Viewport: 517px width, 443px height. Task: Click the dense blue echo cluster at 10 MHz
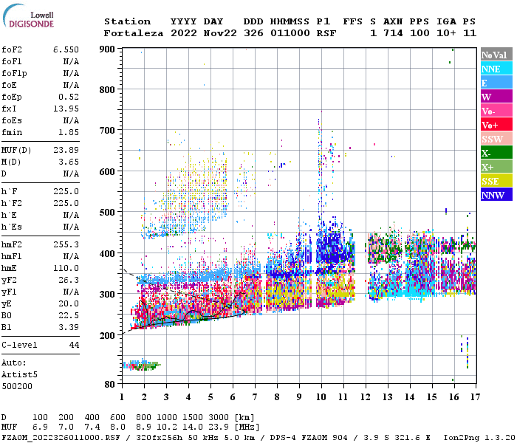tap(335, 247)
